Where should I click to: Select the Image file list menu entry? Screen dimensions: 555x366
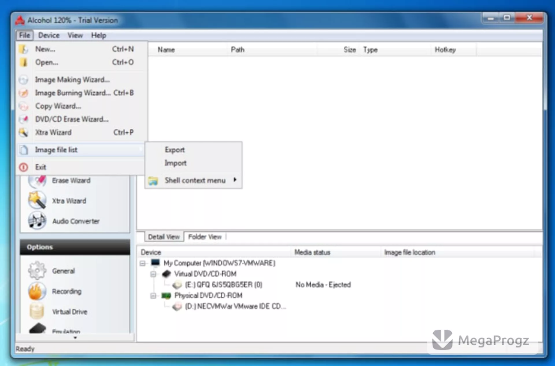tap(81, 150)
